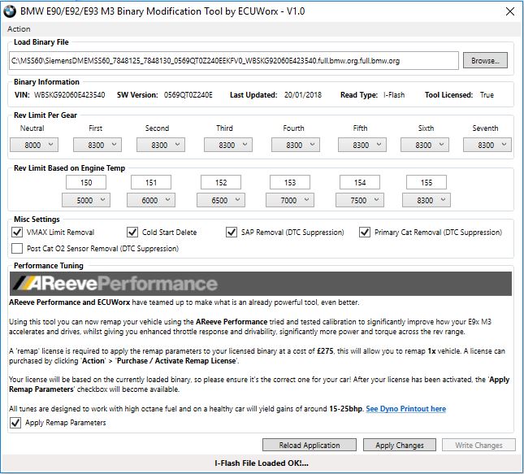Click the engine temp field showing 155
Screen dimensions: 524x474
pos(426,182)
